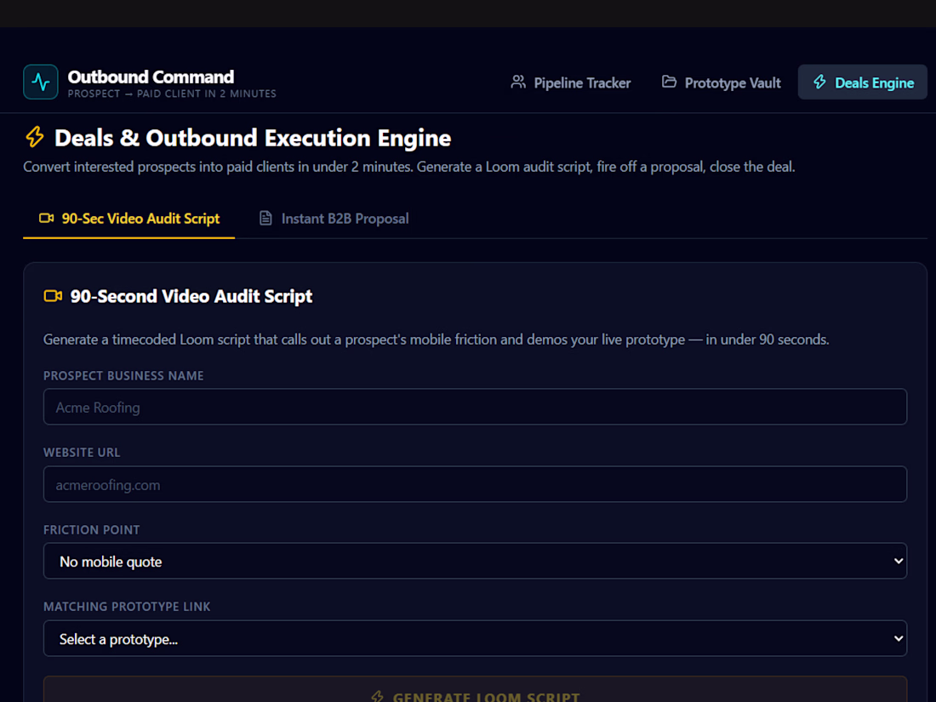Screen dimensions: 936x702
Task: Switch to the Instant B2B Proposal tab
Action: point(334,219)
